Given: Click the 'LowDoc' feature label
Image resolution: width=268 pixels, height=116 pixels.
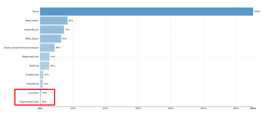Looking at the screenshot, I should tap(33, 93).
